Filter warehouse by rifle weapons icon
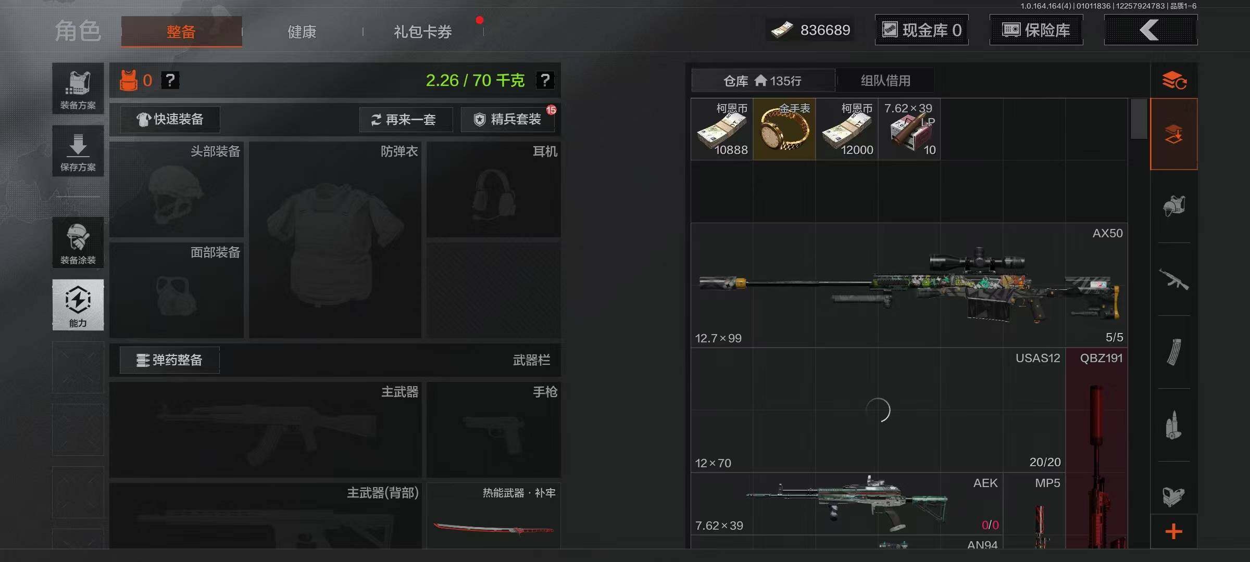This screenshot has width=1250, height=562. pyautogui.click(x=1174, y=279)
